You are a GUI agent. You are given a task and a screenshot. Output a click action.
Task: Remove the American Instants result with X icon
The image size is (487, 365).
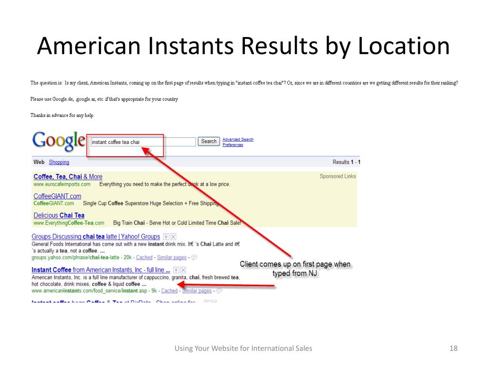tap(183, 270)
